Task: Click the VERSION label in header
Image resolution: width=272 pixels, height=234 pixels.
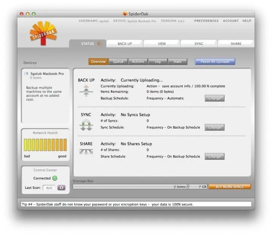Action: pyautogui.click(x=168, y=21)
